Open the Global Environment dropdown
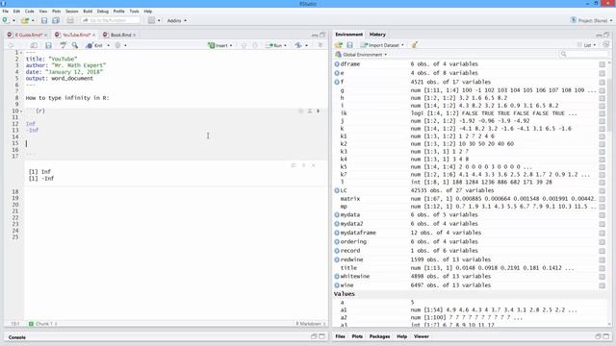Image resolution: width=616 pixels, height=346 pixels. pos(362,55)
